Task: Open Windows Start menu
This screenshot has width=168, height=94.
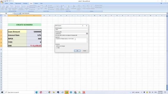Action: [x=2, y=92]
